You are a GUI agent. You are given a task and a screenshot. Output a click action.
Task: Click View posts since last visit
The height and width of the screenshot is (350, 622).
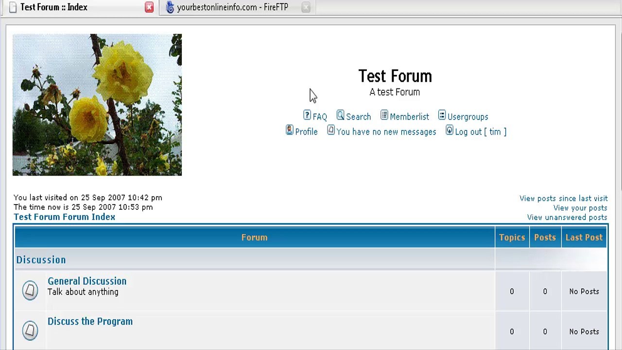pyautogui.click(x=563, y=198)
